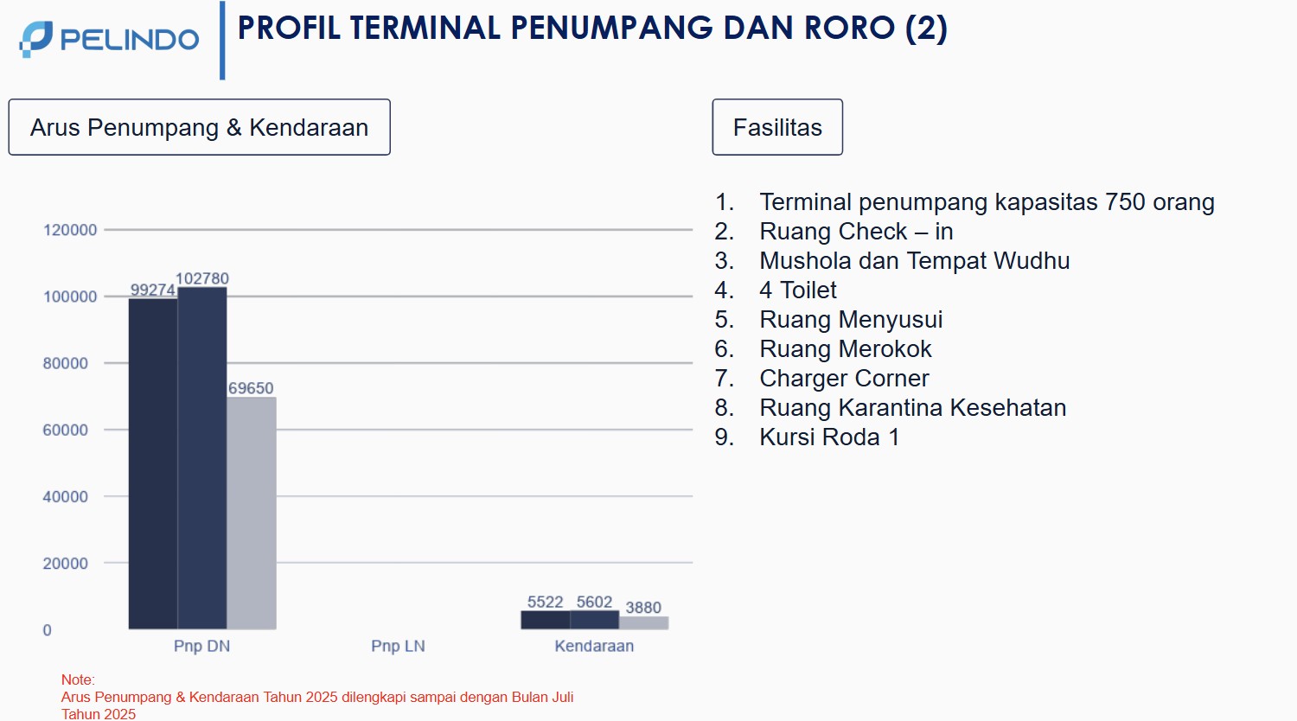Click the 120000 y-axis value
The image size is (1297, 721).
click(70, 230)
